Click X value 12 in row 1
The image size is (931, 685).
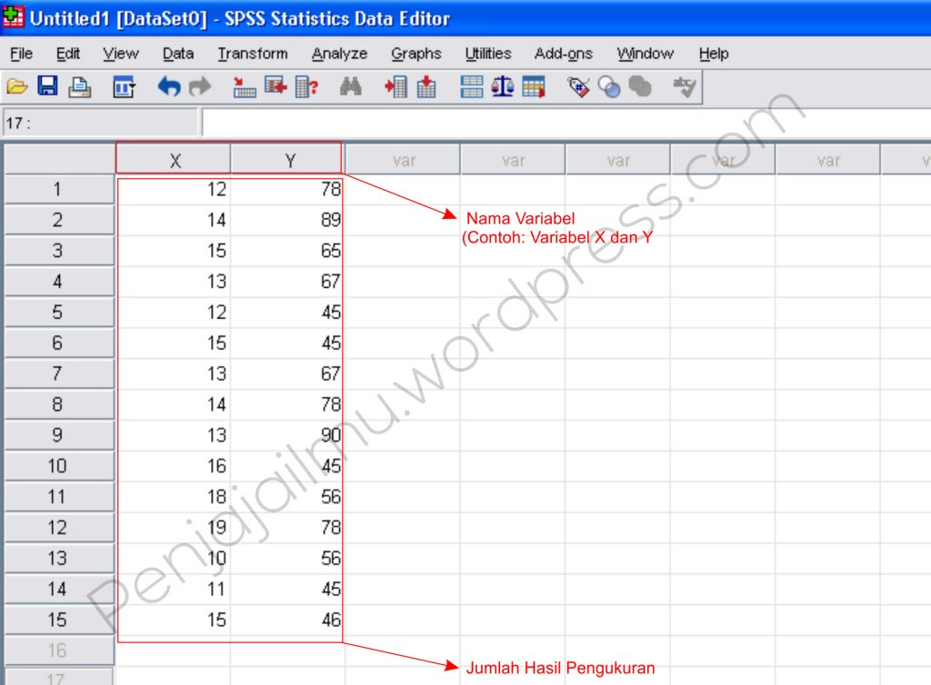pos(174,189)
